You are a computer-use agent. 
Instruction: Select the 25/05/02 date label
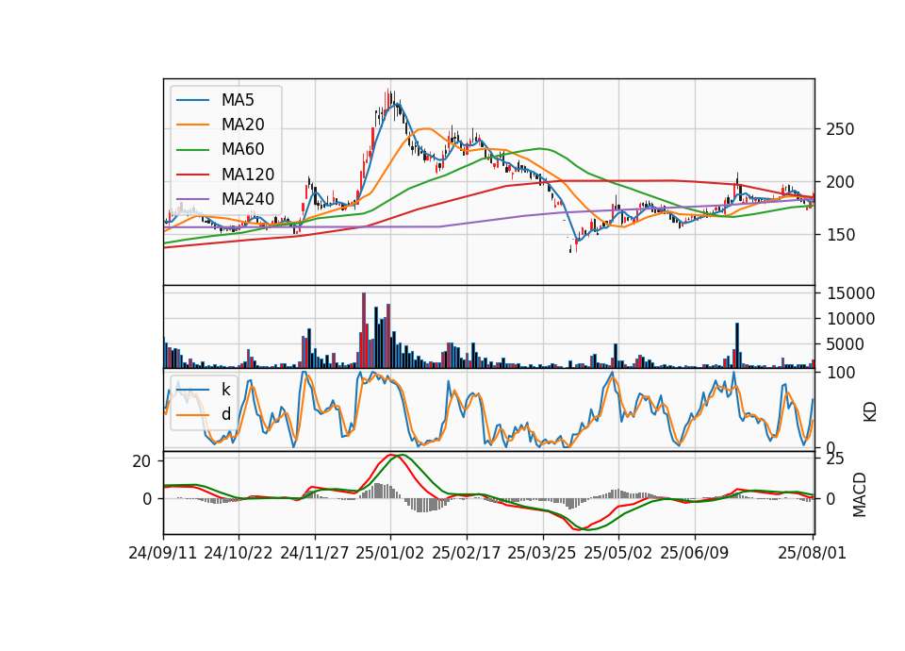coord(618,553)
